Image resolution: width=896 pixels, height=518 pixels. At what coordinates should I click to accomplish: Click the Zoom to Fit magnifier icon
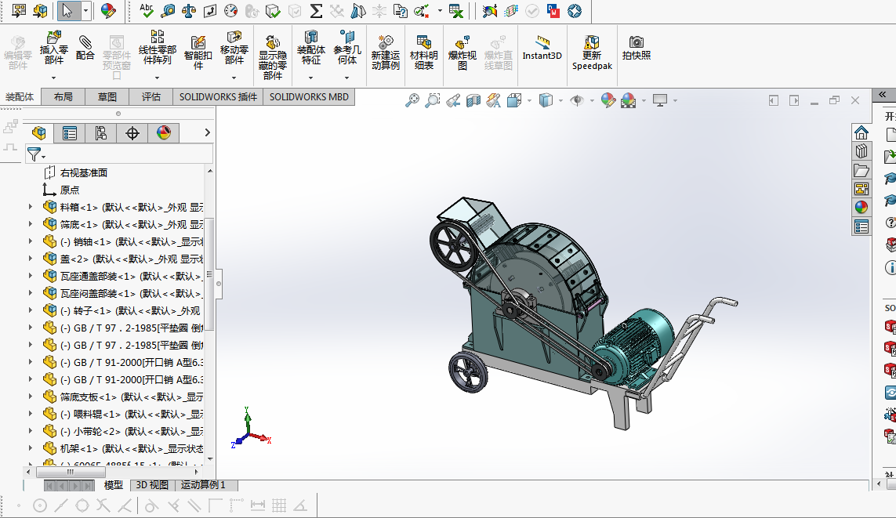click(412, 100)
